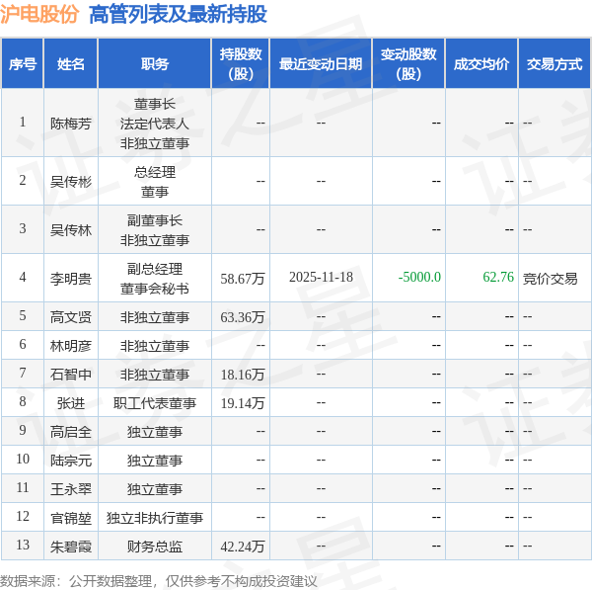Sort by 最近变动日期 column header
592x590 pixels.
(321, 64)
